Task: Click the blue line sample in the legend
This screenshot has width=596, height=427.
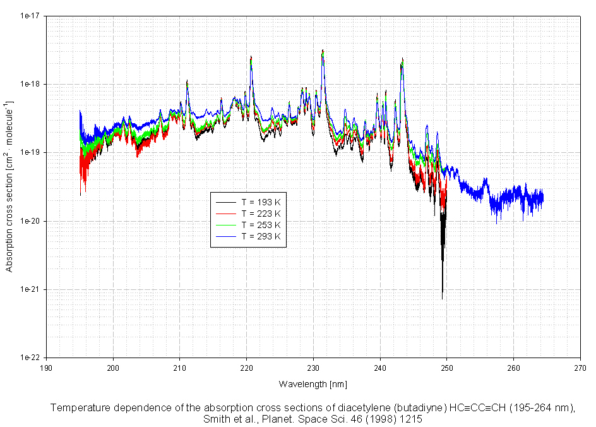Action: [225, 236]
